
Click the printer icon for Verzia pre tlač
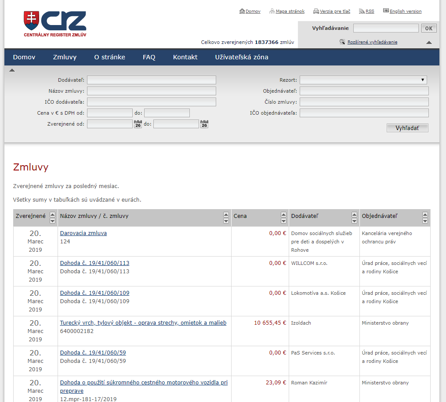tap(316, 11)
